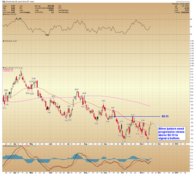Click the Apr label on price date axis

[15, 144]
